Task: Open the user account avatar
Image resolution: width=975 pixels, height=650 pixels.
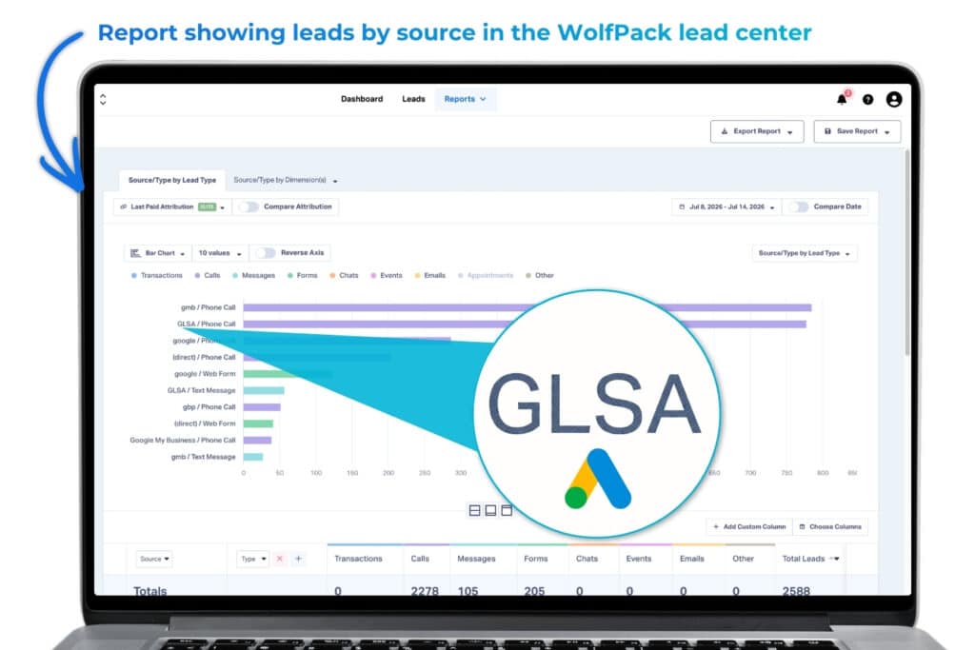Action: coord(893,99)
